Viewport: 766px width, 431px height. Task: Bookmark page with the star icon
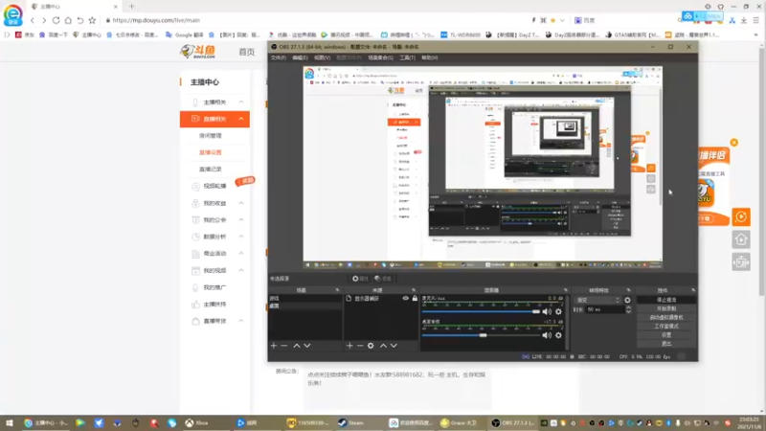pyautogui.click(x=92, y=20)
